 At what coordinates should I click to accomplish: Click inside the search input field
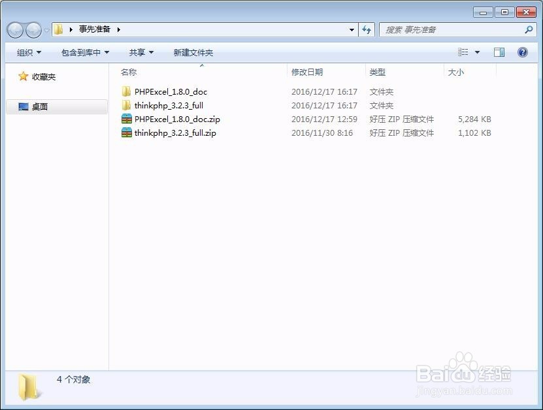[x=444, y=29]
